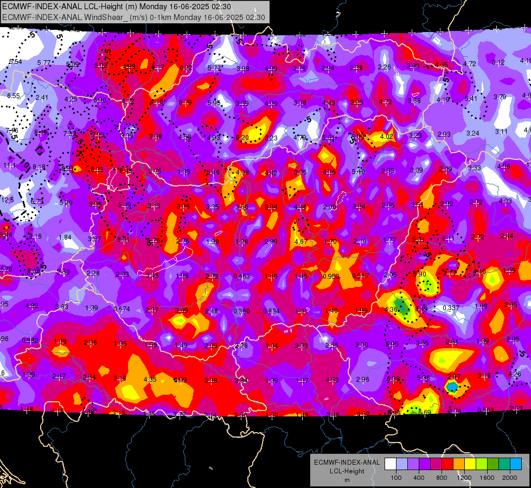Image resolution: width=531 pixels, height=488 pixels.
Task: Click the lime green legend swatch
Action: coord(482,464)
